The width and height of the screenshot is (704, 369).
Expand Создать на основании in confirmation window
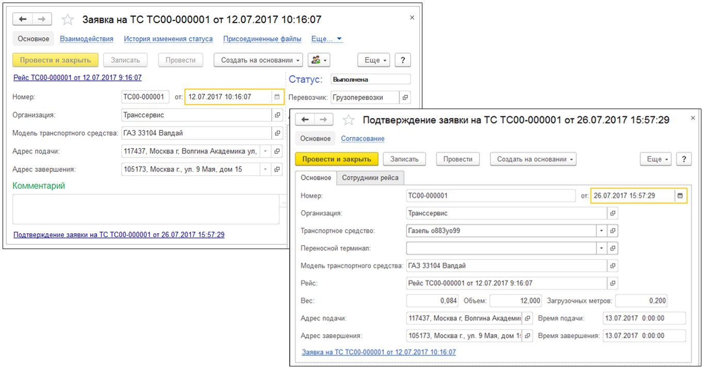533,160
